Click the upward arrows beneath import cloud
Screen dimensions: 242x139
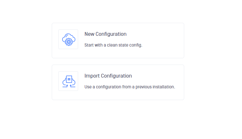[x=69, y=86]
